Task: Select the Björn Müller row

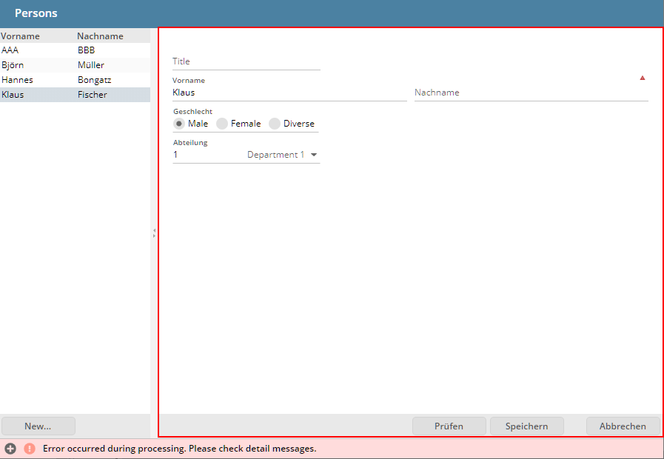Action: tap(74, 65)
